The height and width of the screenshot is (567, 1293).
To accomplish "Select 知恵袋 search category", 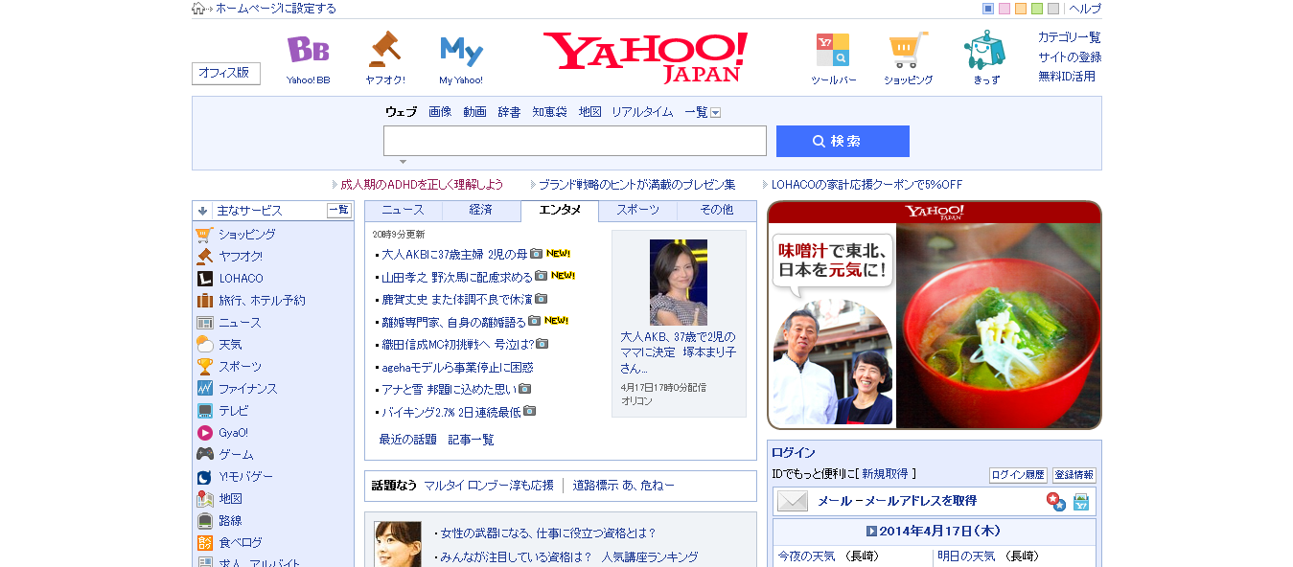I will [x=549, y=112].
